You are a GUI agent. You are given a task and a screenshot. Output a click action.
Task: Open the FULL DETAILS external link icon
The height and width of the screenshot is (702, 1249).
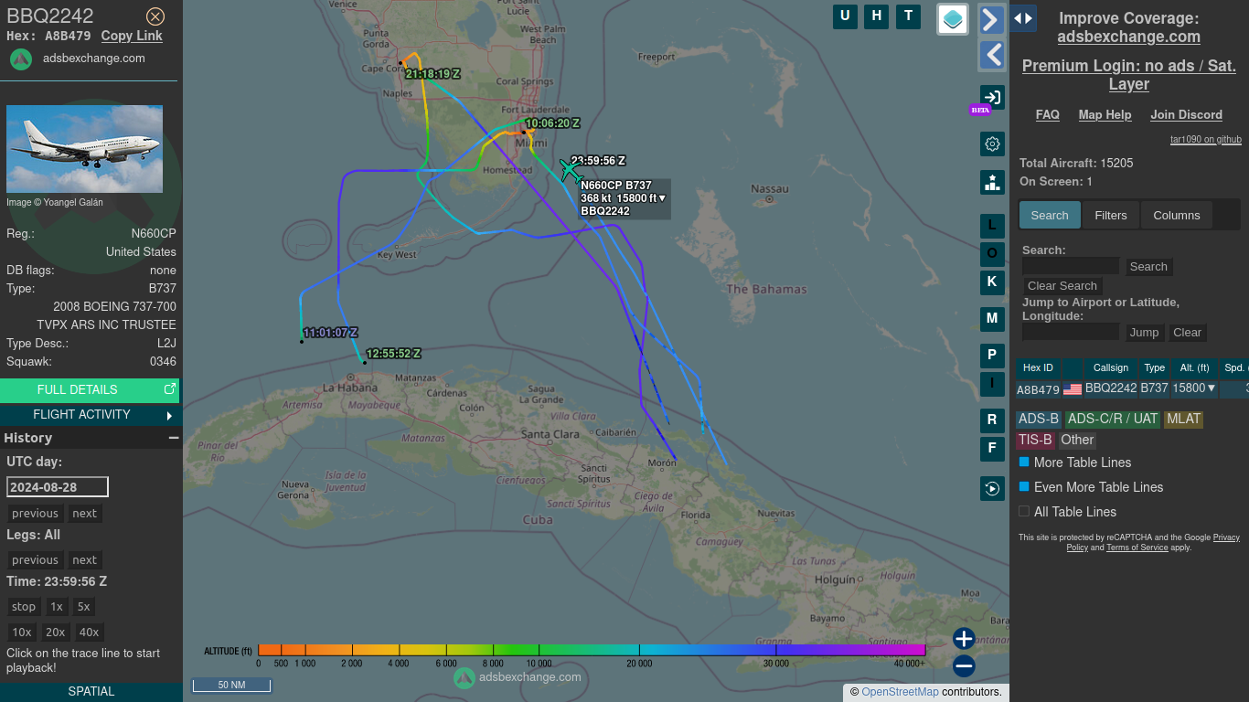click(169, 389)
